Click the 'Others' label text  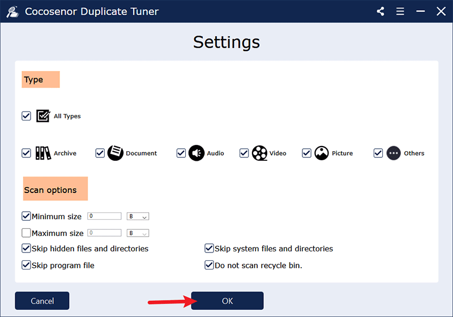[414, 153]
